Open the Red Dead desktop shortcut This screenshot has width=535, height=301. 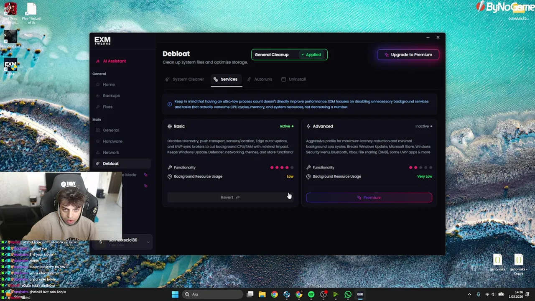(10, 13)
